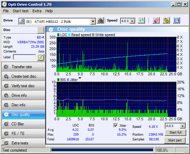Open options via the yellow gears icon
The width and height of the screenshot is (190, 154).
[x=166, y=20]
